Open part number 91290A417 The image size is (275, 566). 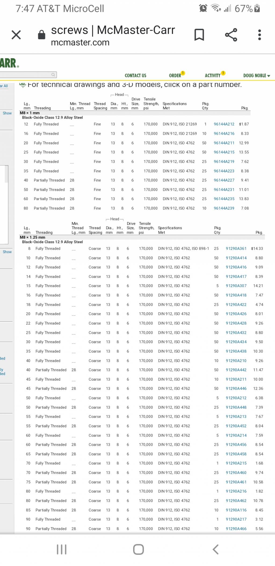point(236,276)
